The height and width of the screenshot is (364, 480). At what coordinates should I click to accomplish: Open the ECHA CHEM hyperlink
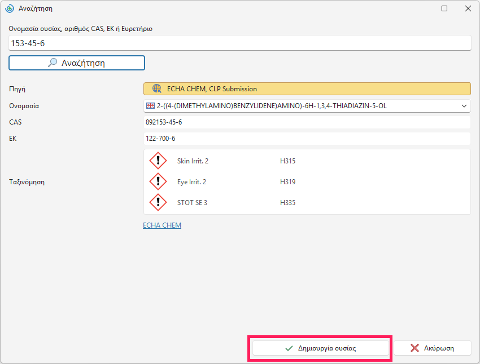(162, 225)
